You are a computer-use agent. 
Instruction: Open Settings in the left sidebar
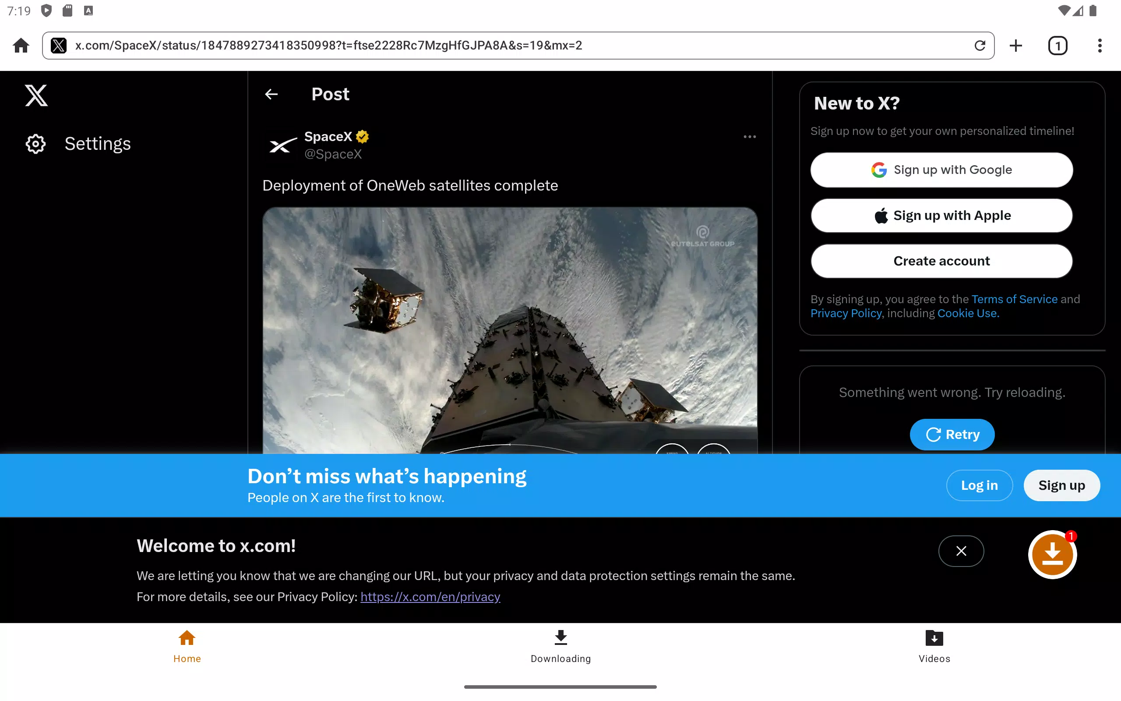pyautogui.click(x=78, y=144)
